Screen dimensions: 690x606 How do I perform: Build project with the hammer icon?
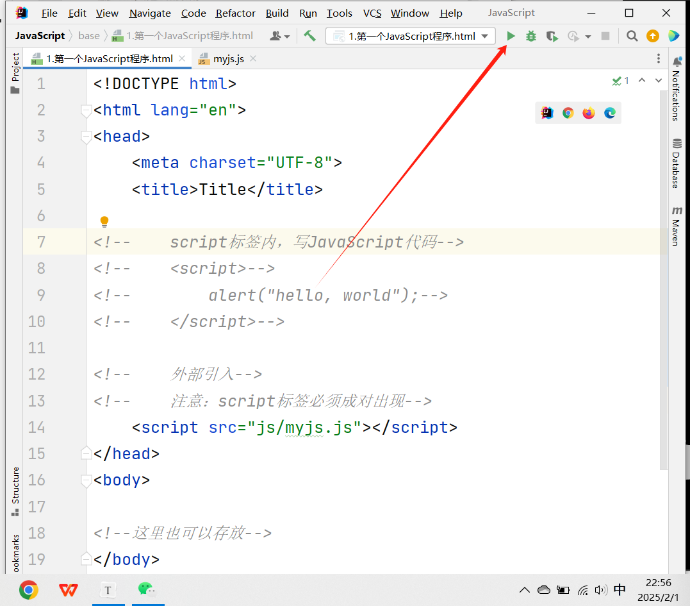pos(309,36)
